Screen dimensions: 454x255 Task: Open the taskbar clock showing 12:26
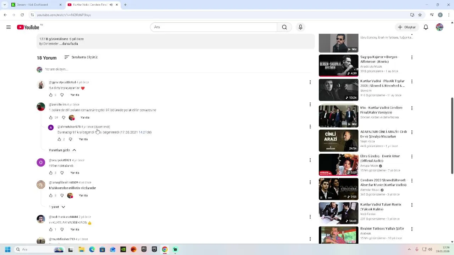coord(443,249)
